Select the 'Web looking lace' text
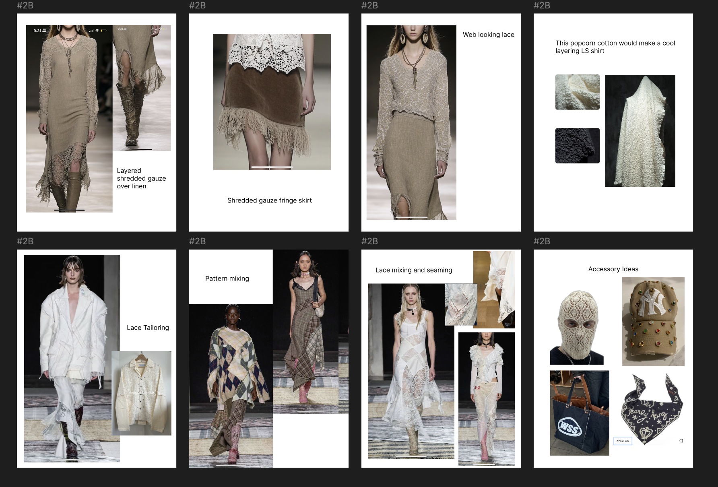This screenshot has height=487, width=718. tap(488, 35)
